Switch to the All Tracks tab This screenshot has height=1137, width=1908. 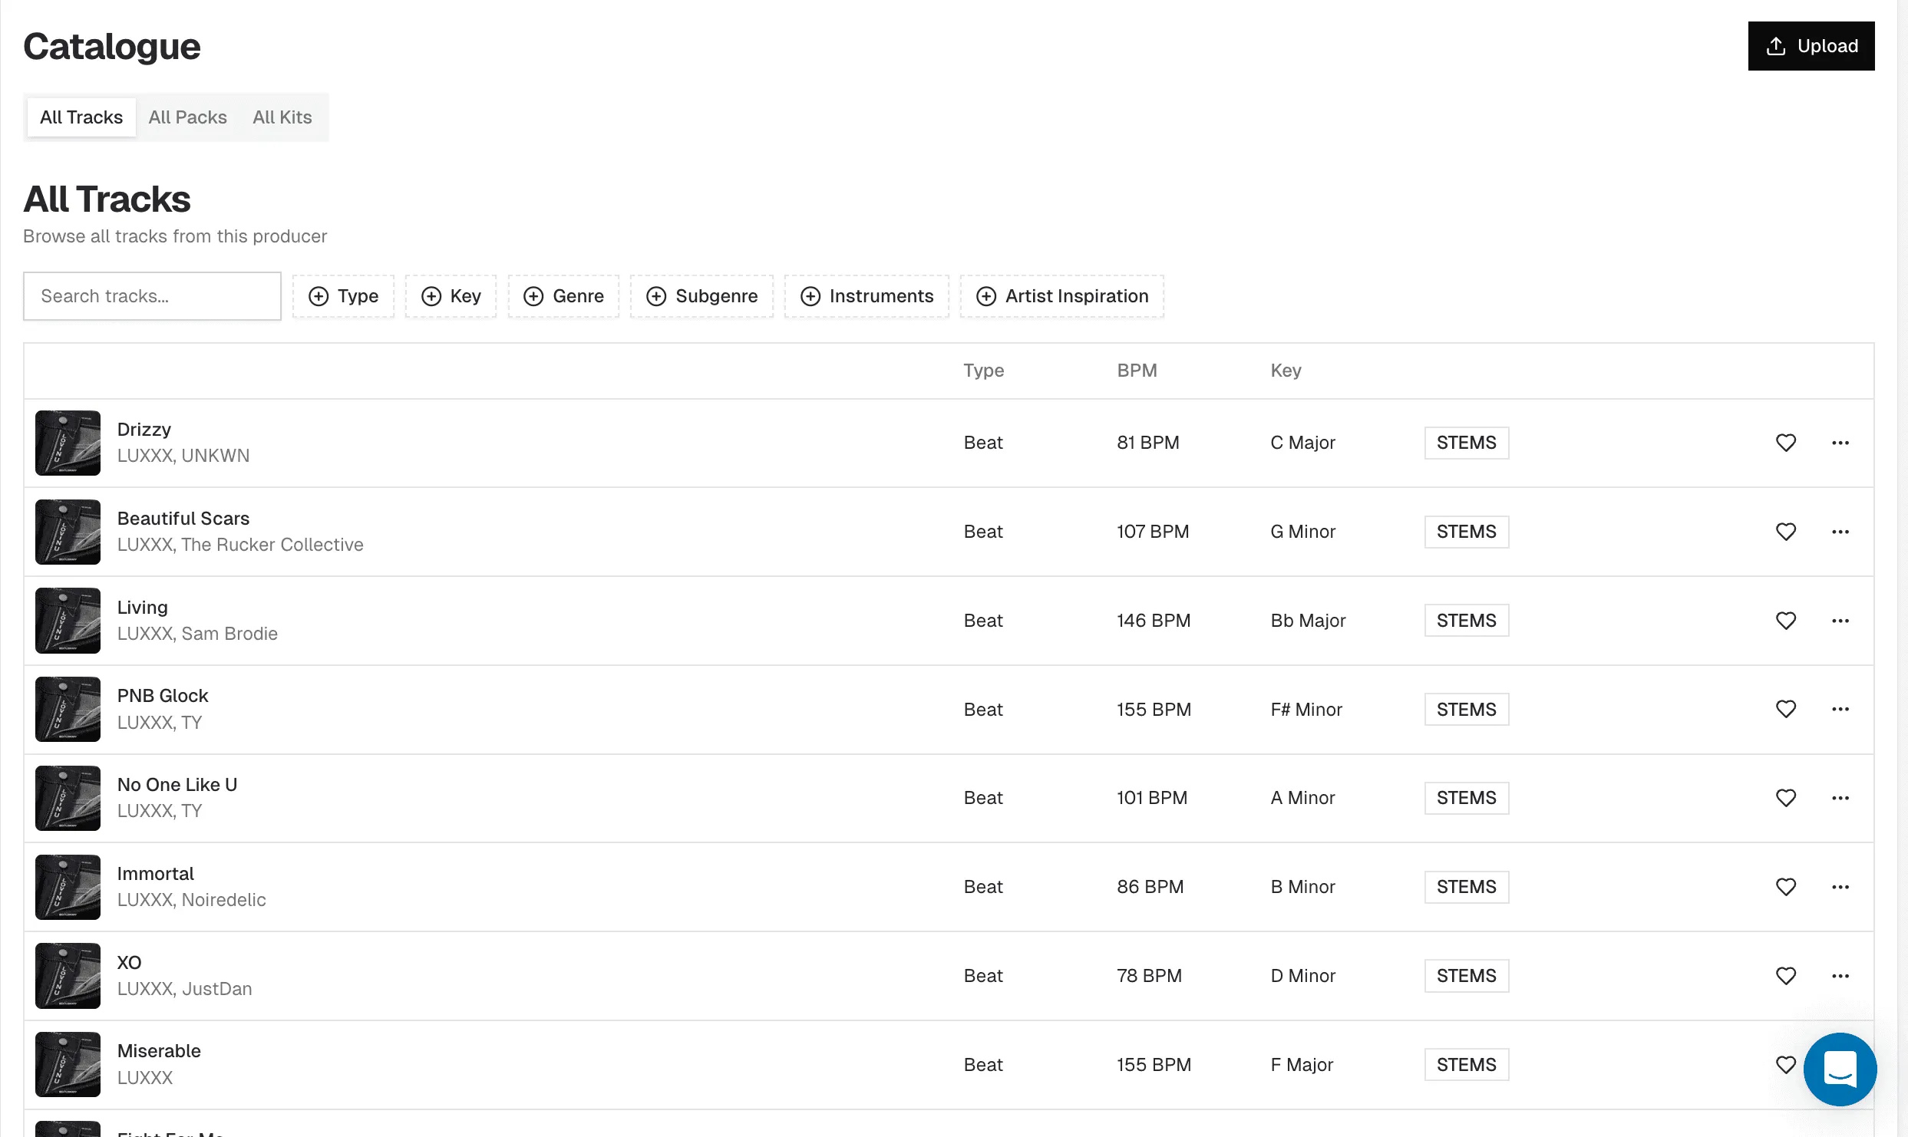click(x=81, y=117)
